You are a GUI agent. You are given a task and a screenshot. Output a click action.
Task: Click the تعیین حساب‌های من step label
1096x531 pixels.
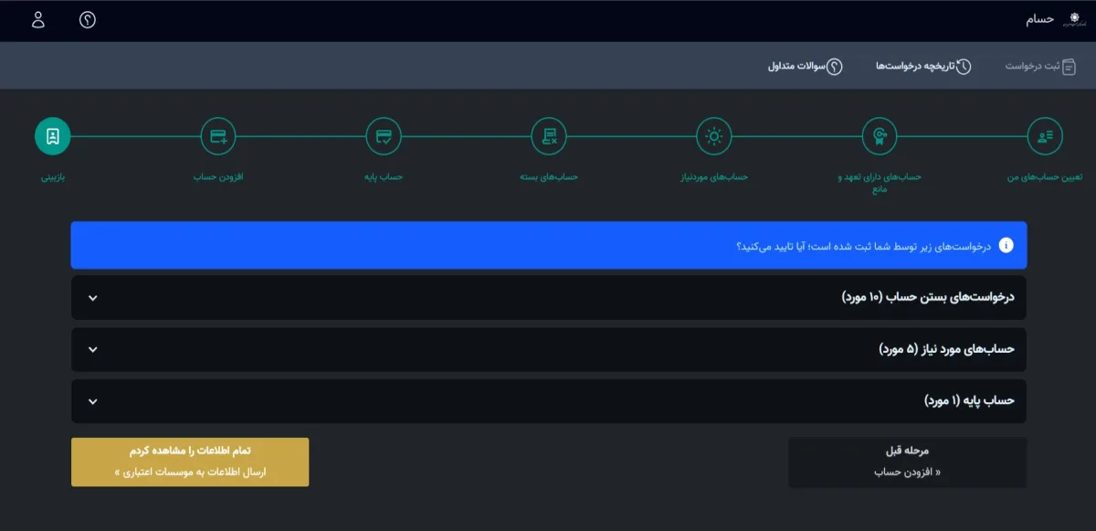coord(1045,176)
